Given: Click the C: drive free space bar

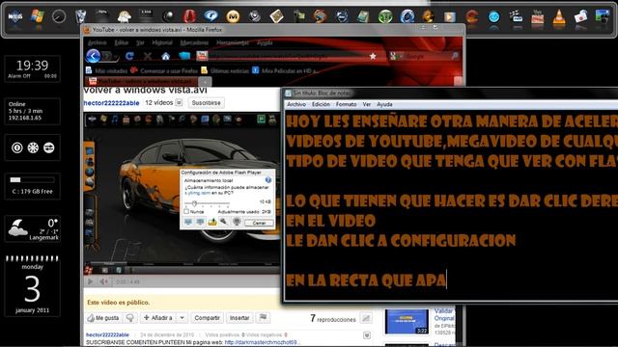Looking at the screenshot, I should tap(32, 180).
